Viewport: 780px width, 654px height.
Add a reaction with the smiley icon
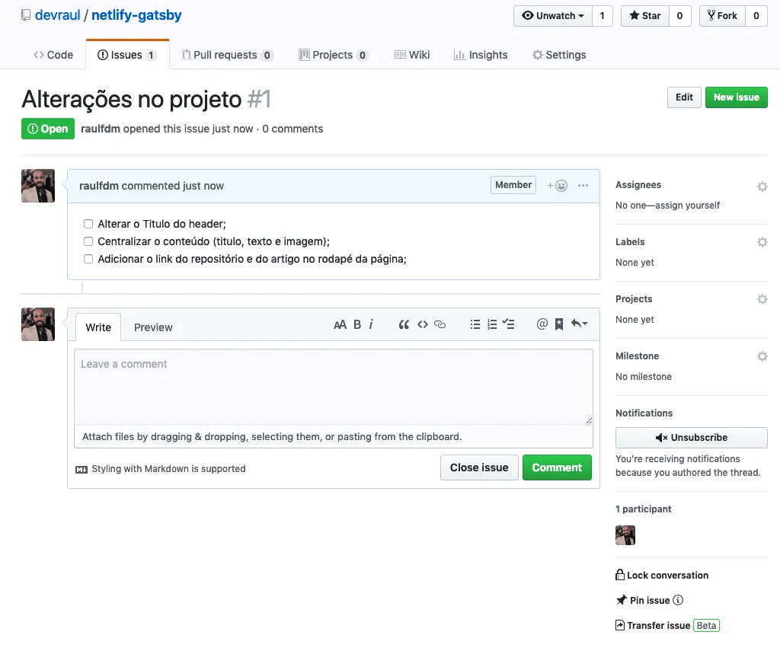[558, 186]
